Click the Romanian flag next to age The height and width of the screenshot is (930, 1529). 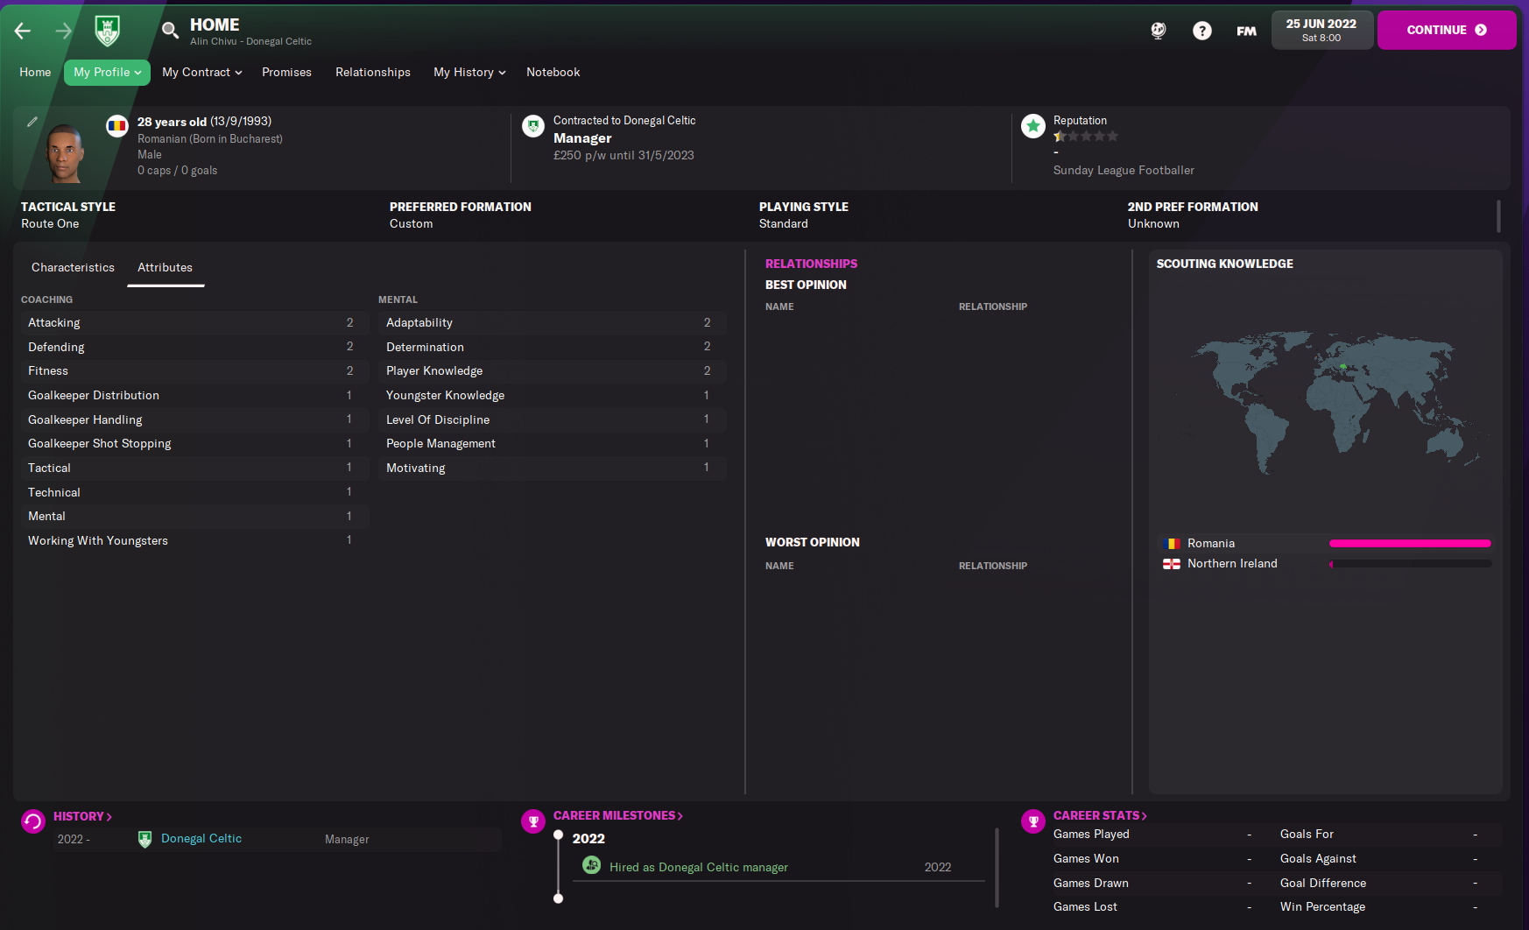coord(116,126)
